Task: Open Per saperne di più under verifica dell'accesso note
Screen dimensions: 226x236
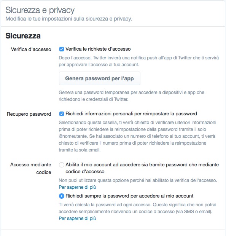Action: click(x=77, y=187)
